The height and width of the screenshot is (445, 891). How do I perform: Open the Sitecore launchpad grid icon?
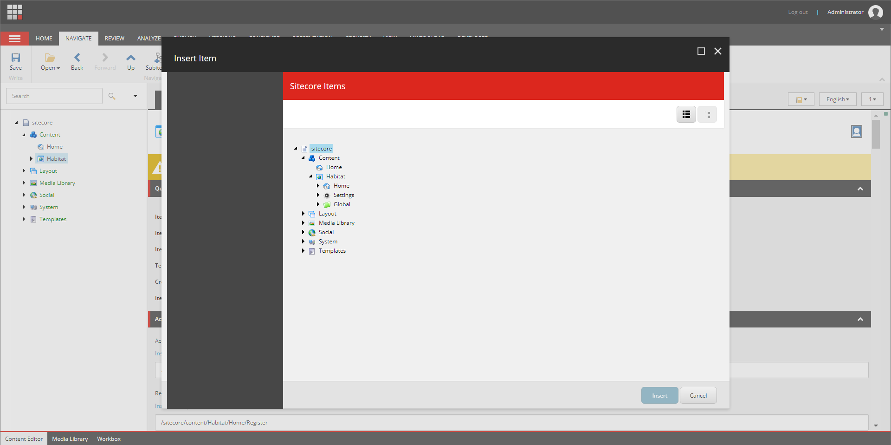(x=15, y=12)
